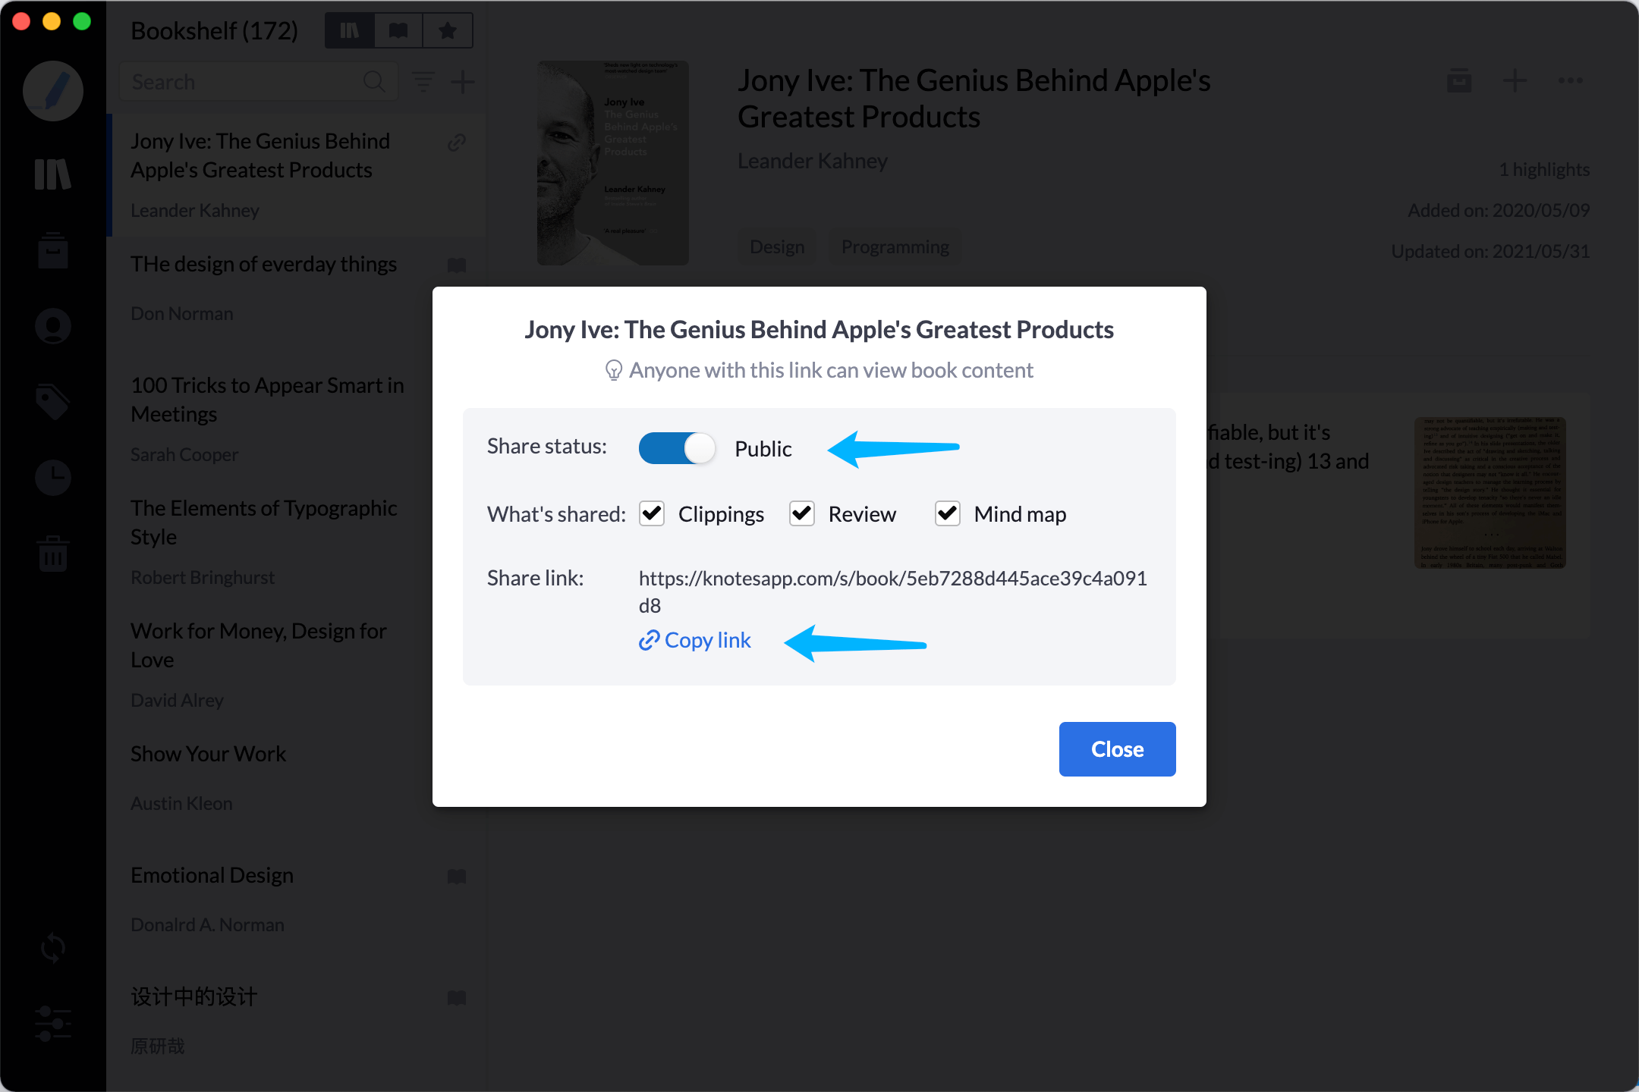Viewport: 1639px width, 1092px height.
Task: Open the settings sliders icon in sidebar
Action: click(x=53, y=1024)
